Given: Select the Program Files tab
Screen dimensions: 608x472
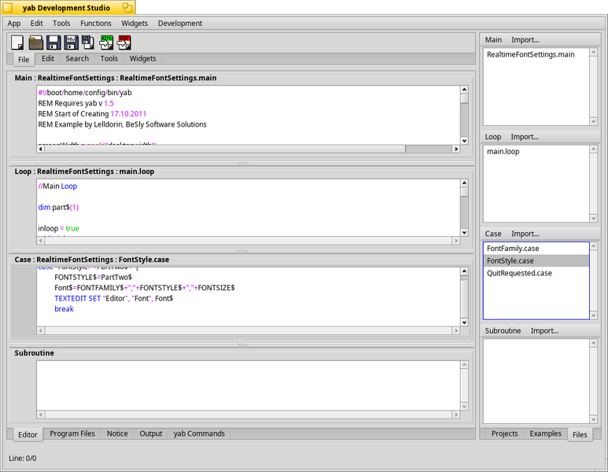Looking at the screenshot, I should coord(72,433).
